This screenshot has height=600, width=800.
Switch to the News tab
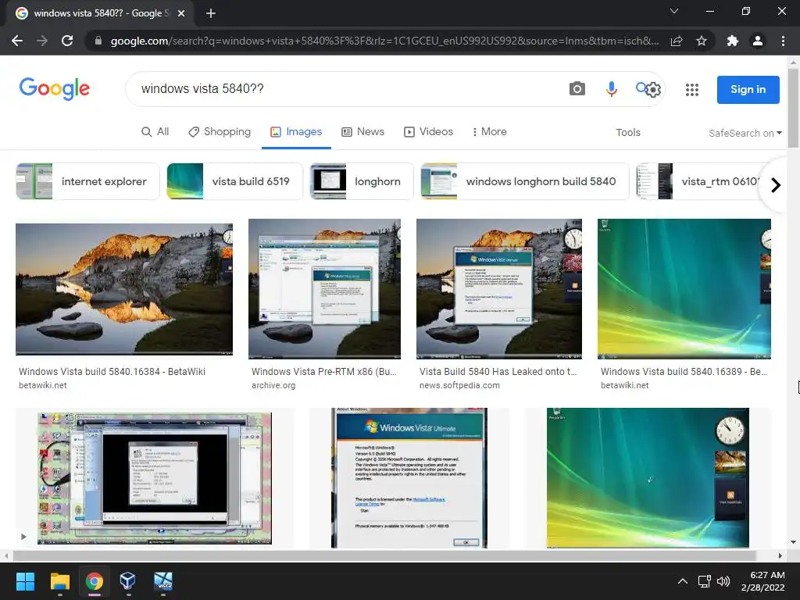(362, 131)
